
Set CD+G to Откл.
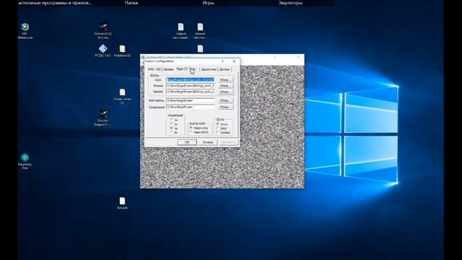(218, 124)
